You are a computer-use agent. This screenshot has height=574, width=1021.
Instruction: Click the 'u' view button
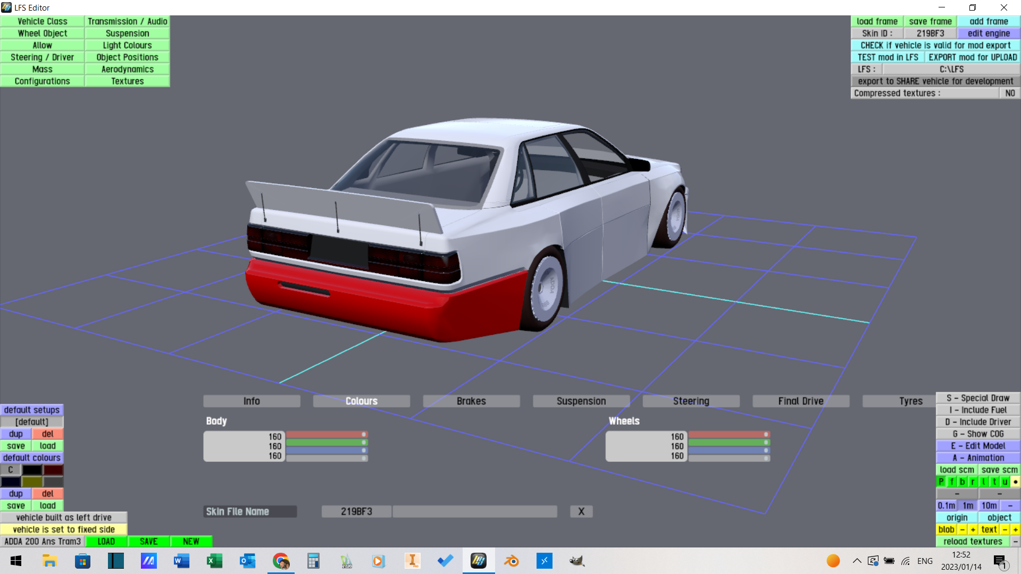1005,482
